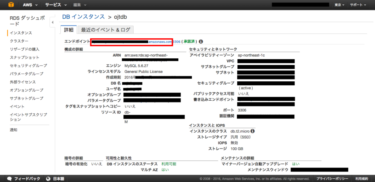The image size is (375, 182).
Task: Switch to the 最近のイベント & ログ tab
Action: (105, 30)
